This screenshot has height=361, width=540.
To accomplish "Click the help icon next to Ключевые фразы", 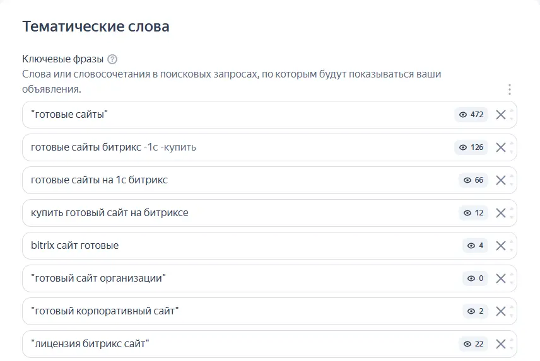I will (x=112, y=59).
